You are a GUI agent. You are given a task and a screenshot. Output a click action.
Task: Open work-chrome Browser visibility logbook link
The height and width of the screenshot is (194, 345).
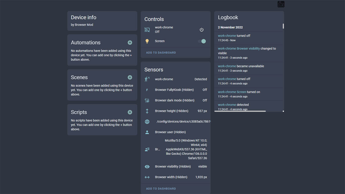point(239,48)
